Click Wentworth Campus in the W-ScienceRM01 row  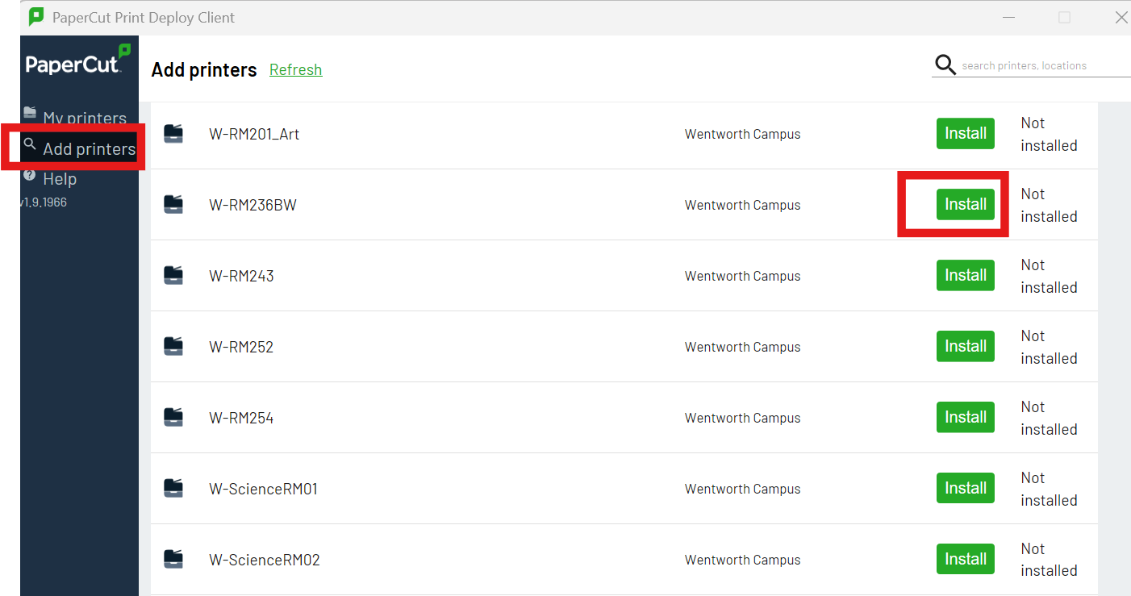(742, 489)
